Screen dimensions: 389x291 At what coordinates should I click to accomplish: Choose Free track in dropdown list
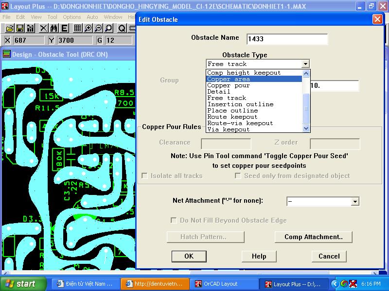tap(254, 98)
